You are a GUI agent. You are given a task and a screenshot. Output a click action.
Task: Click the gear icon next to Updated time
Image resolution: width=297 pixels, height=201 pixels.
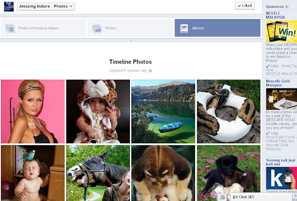[150, 71]
